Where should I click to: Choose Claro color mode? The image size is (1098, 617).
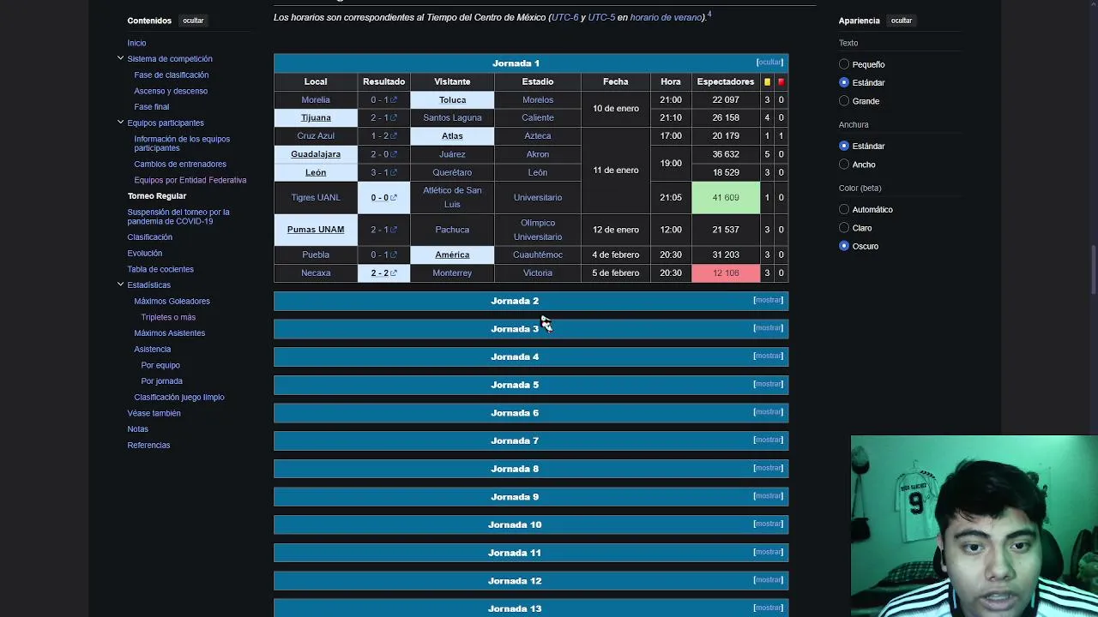click(x=844, y=228)
